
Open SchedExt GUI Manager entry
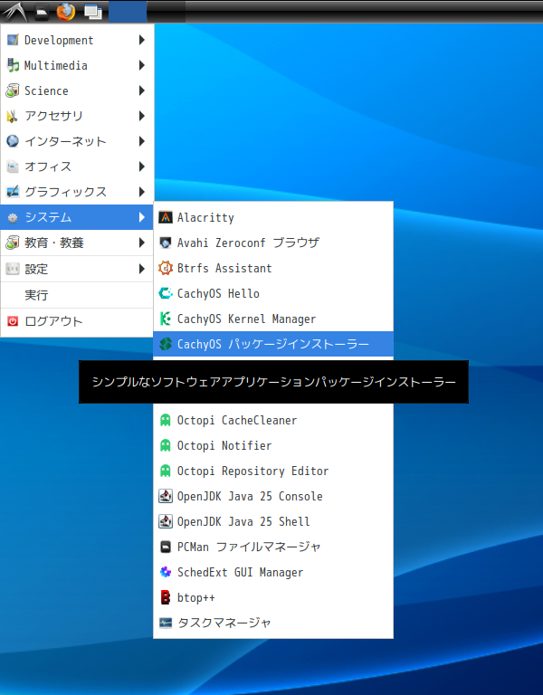point(273,572)
